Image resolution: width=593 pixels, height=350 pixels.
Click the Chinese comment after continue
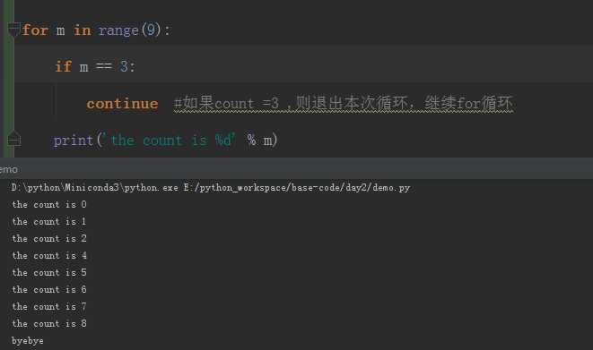[343, 103]
